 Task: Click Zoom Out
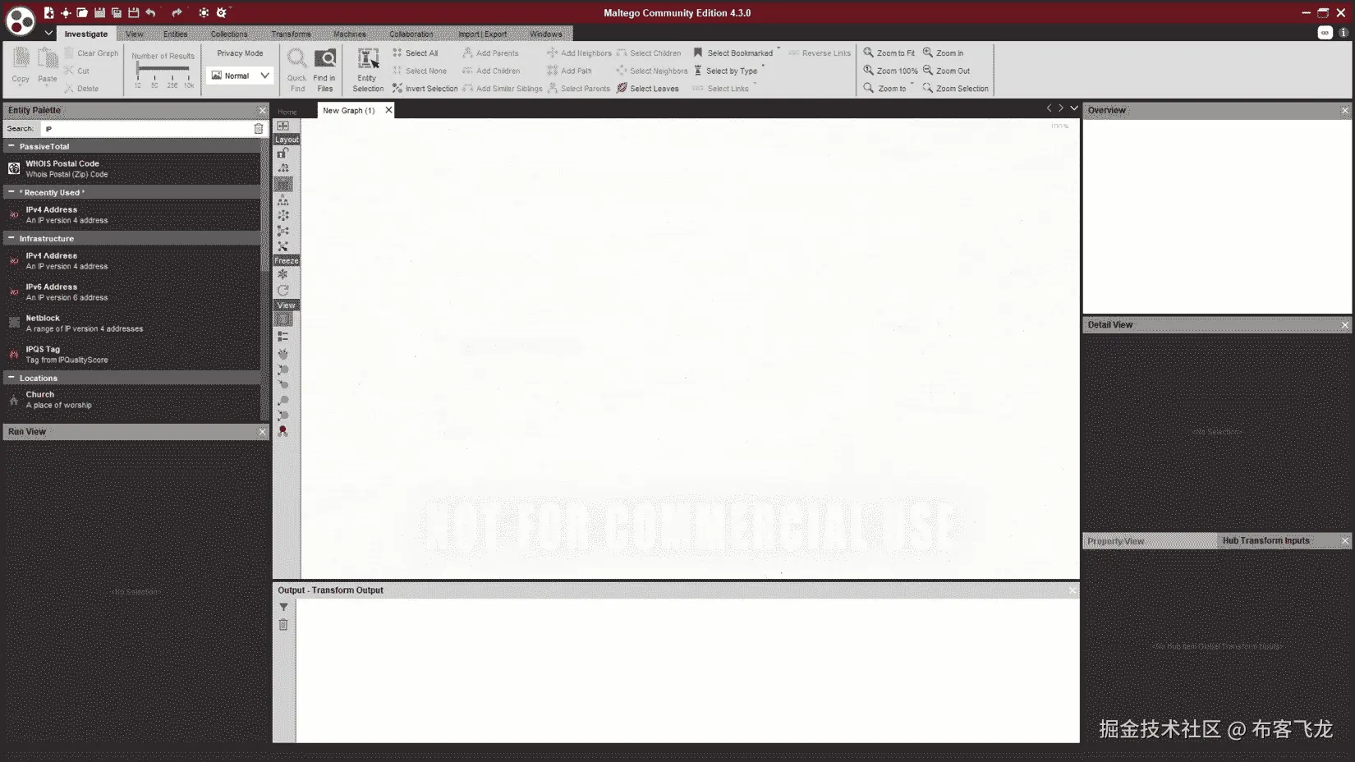[x=946, y=71]
